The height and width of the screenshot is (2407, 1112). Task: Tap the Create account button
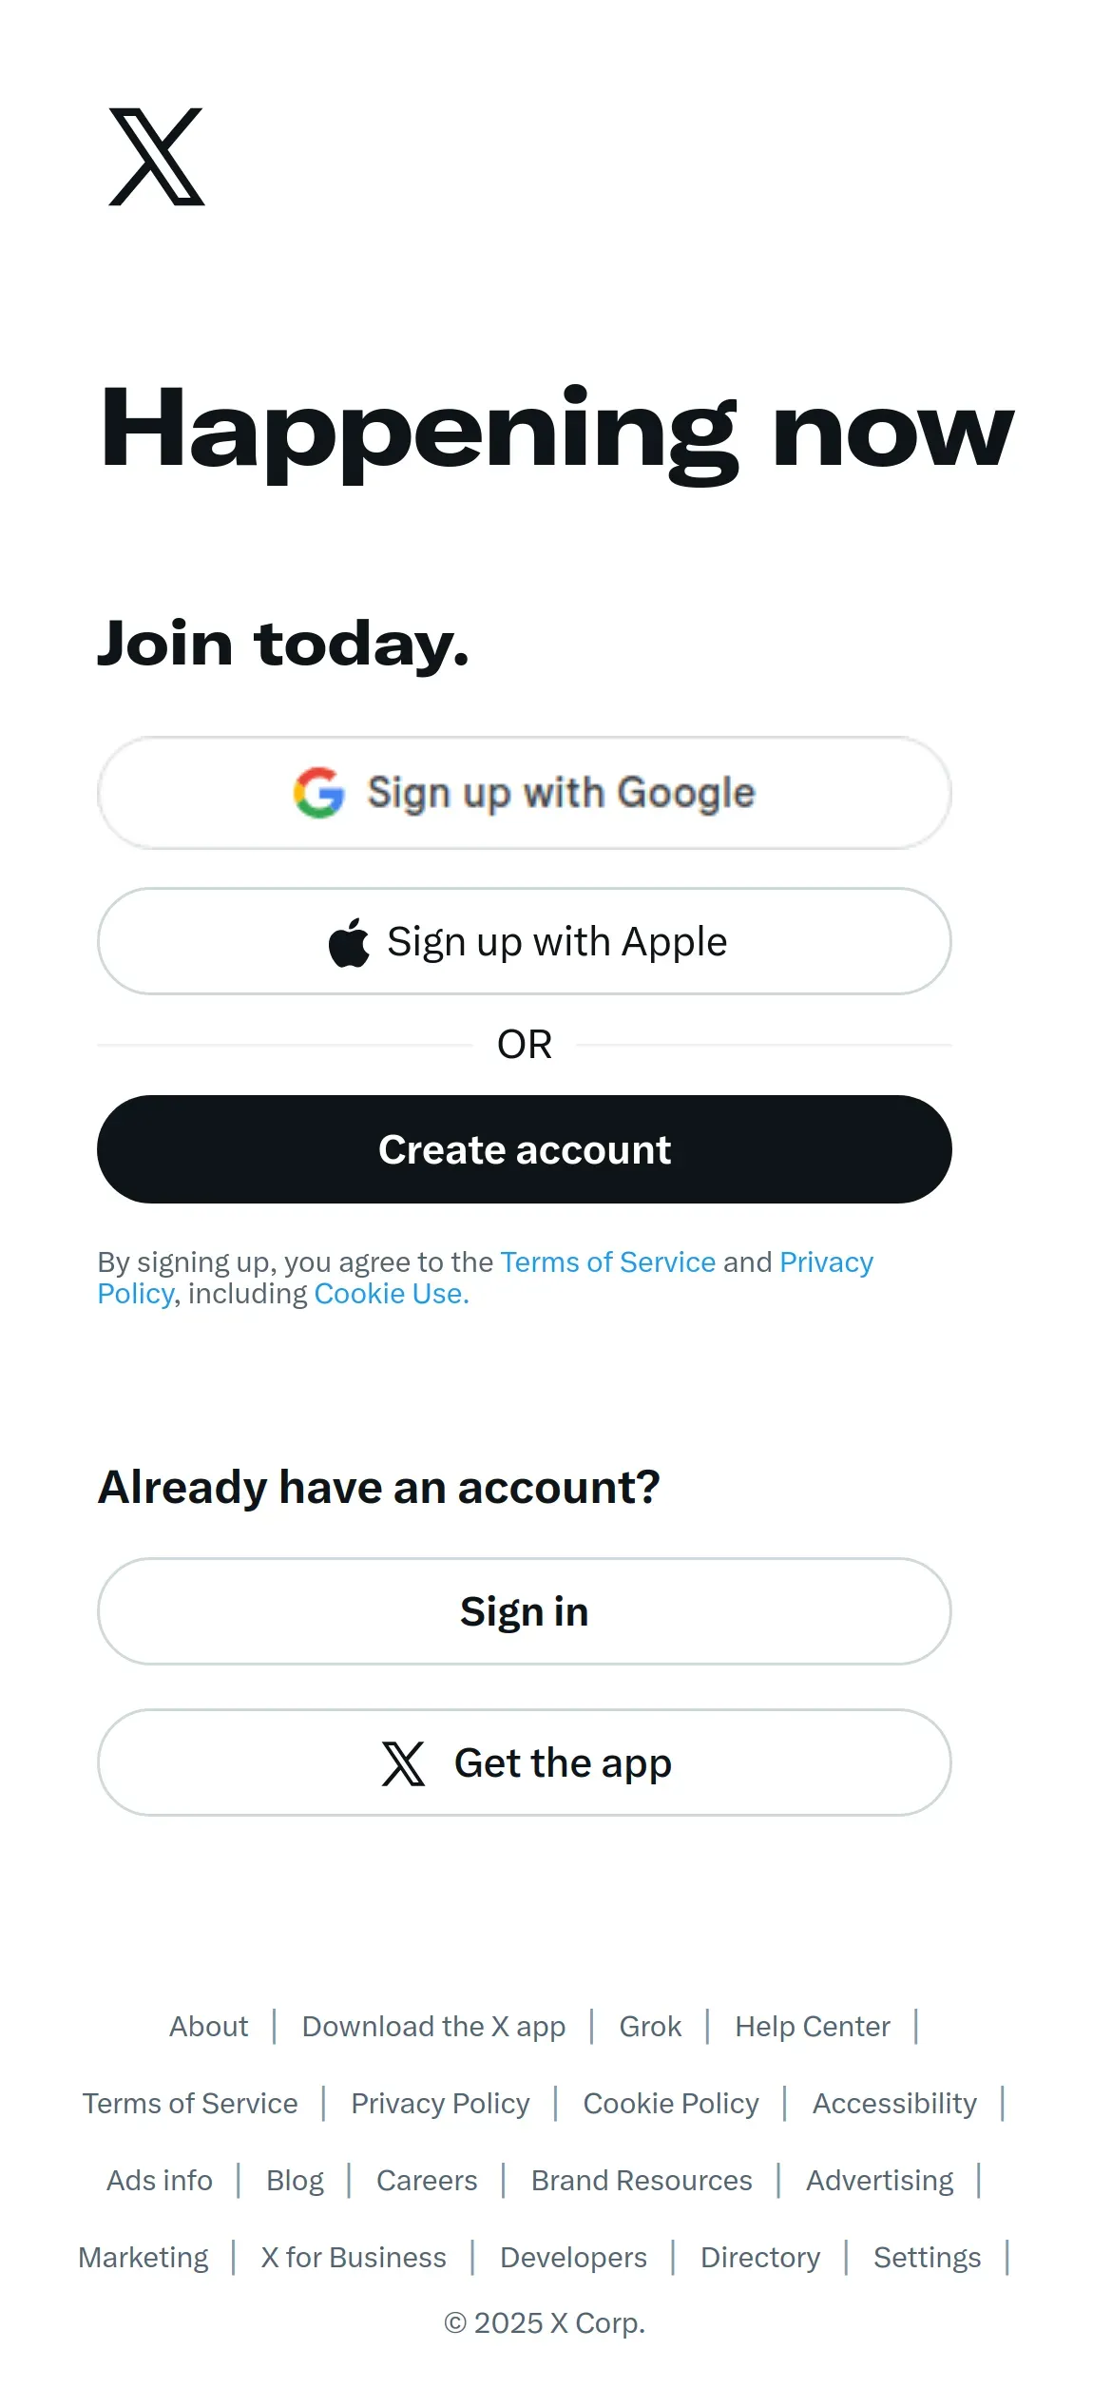pos(525,1149)
